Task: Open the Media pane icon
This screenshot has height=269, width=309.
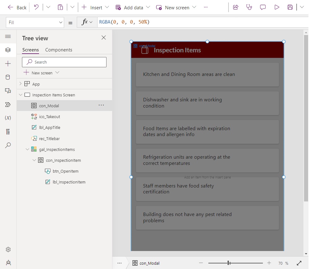Action: click(8, 91)
